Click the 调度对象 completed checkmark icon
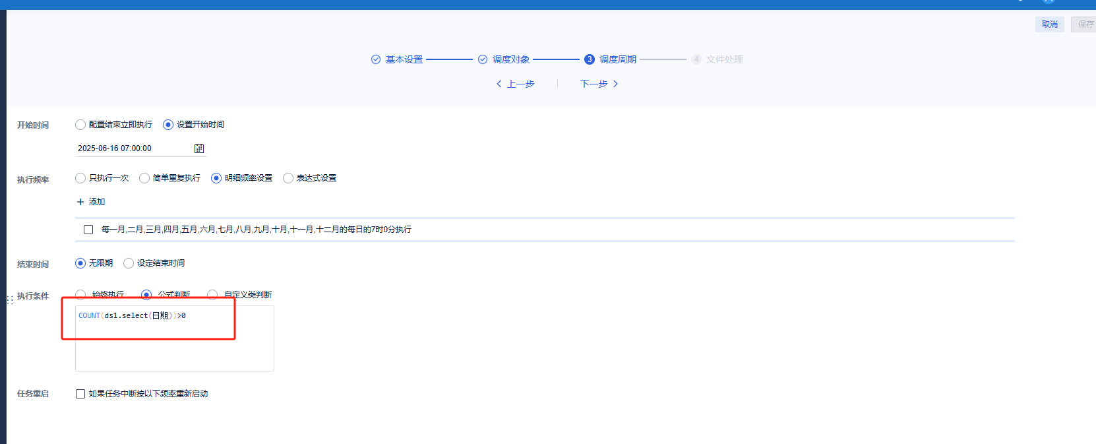This screenshot has width=1096, height=444. 483,59
